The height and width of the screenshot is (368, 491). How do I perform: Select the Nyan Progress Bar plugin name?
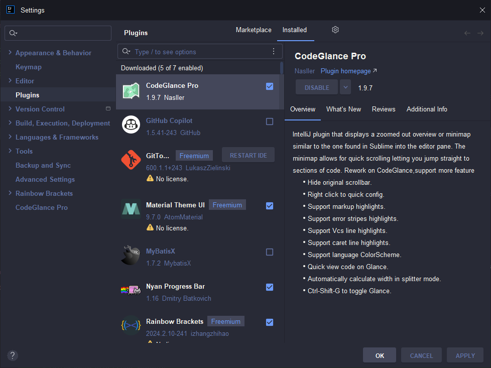click(x=175, y=286)
